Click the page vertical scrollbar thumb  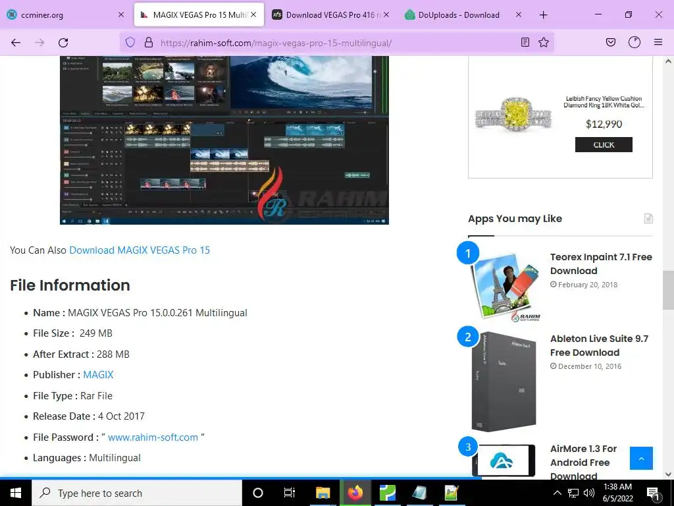(668, 290)
